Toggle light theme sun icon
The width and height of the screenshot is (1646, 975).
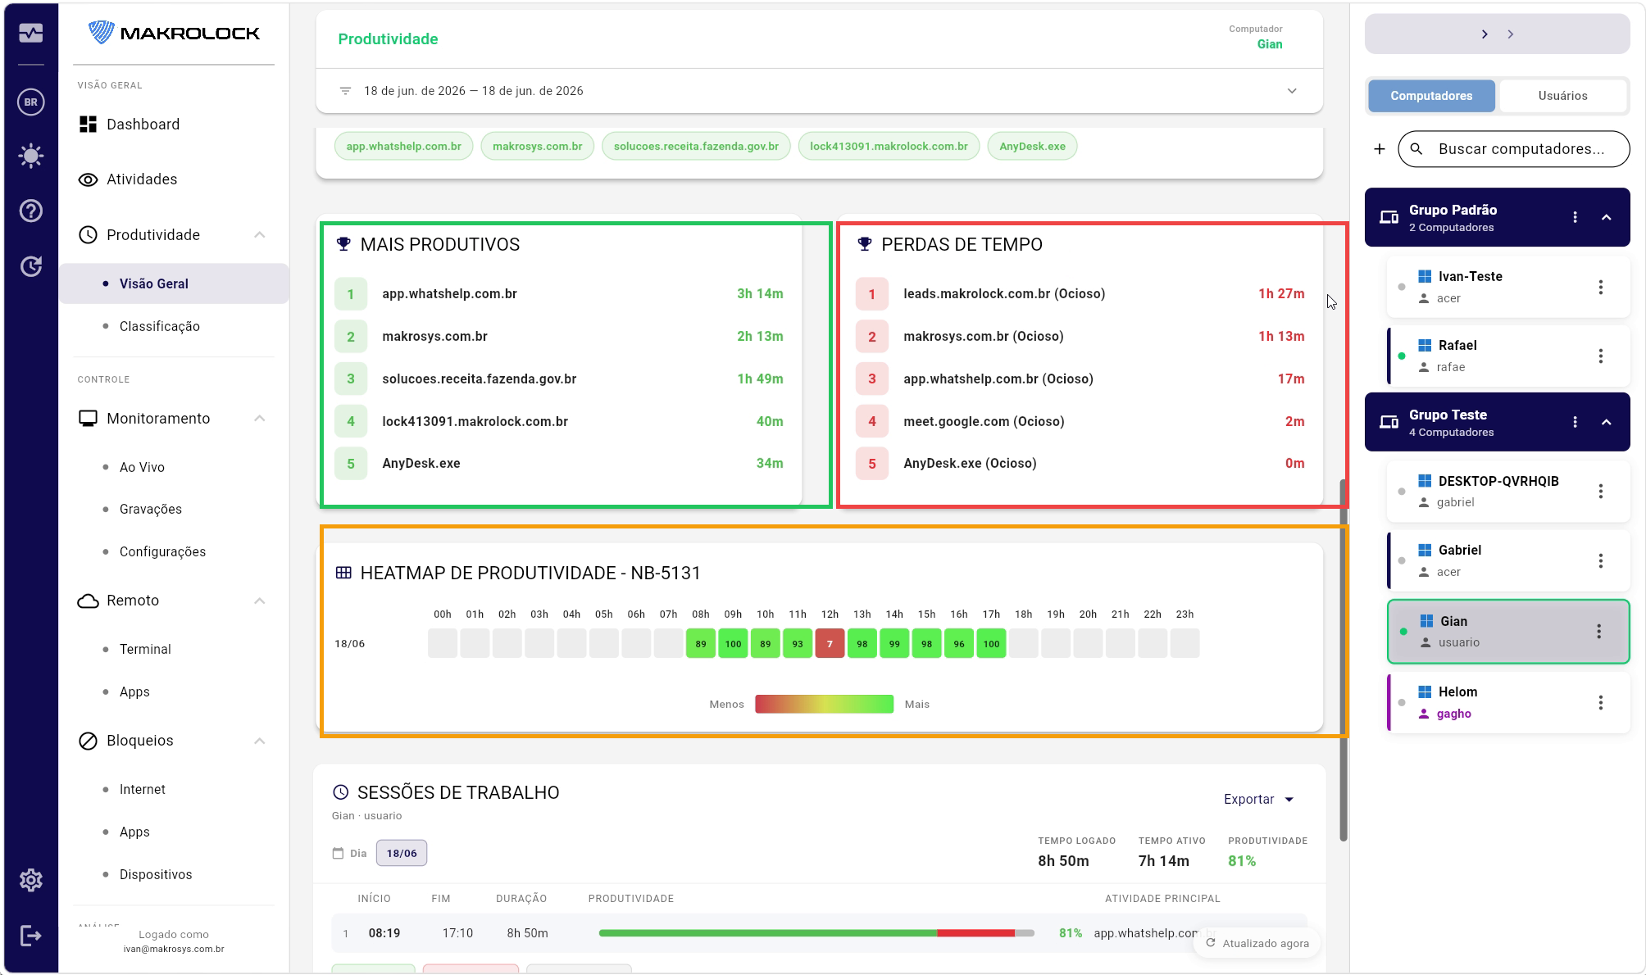click(x=31, y=156)
